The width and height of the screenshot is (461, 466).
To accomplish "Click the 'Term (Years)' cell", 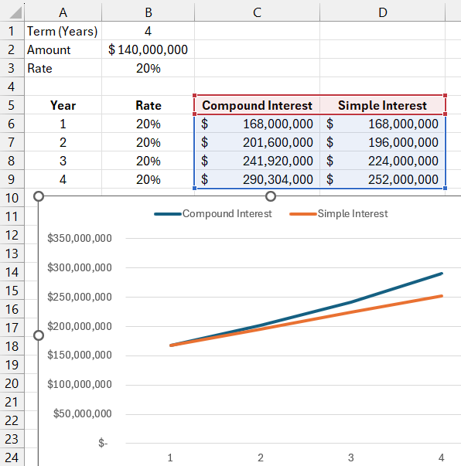I will point(63,31).
